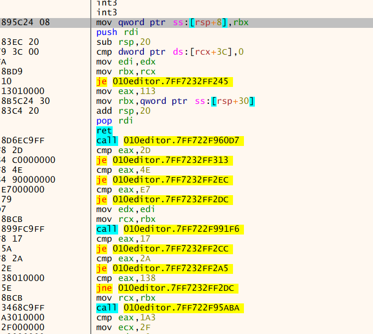Select the cmp eax,2D instruction

pos(123,150)
